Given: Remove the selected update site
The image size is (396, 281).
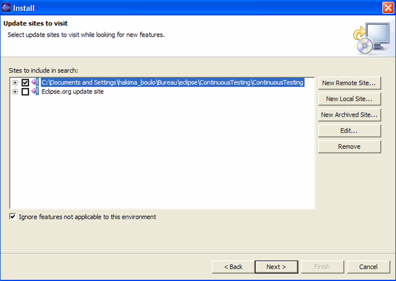Looking at the screenshot, I should click(x=348, y=146).
